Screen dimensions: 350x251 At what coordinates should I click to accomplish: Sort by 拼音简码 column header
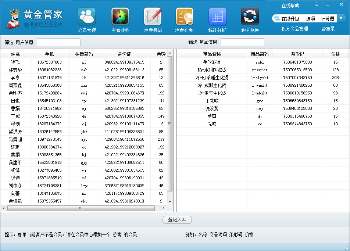(84, 54)
